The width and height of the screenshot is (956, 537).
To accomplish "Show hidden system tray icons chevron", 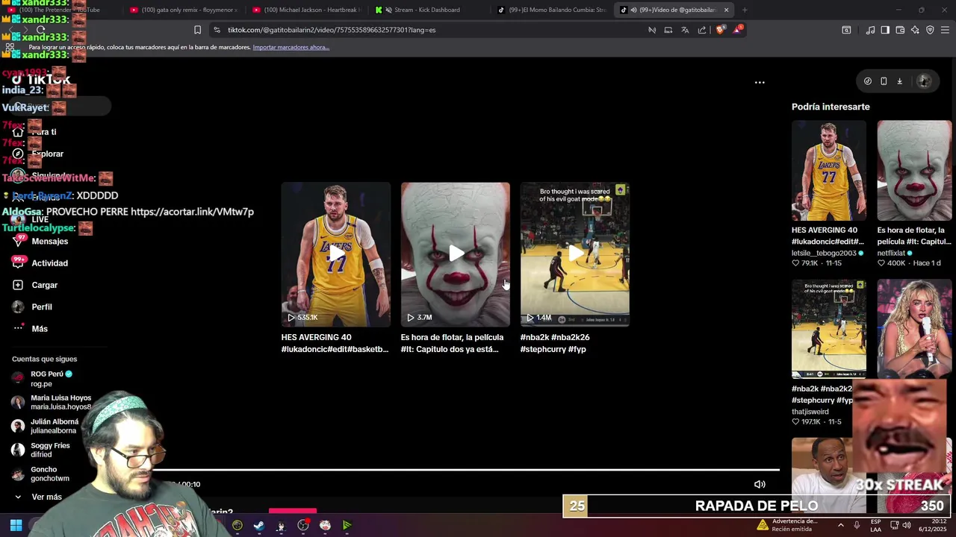I will pyautogui.click(x=840, y=525).
